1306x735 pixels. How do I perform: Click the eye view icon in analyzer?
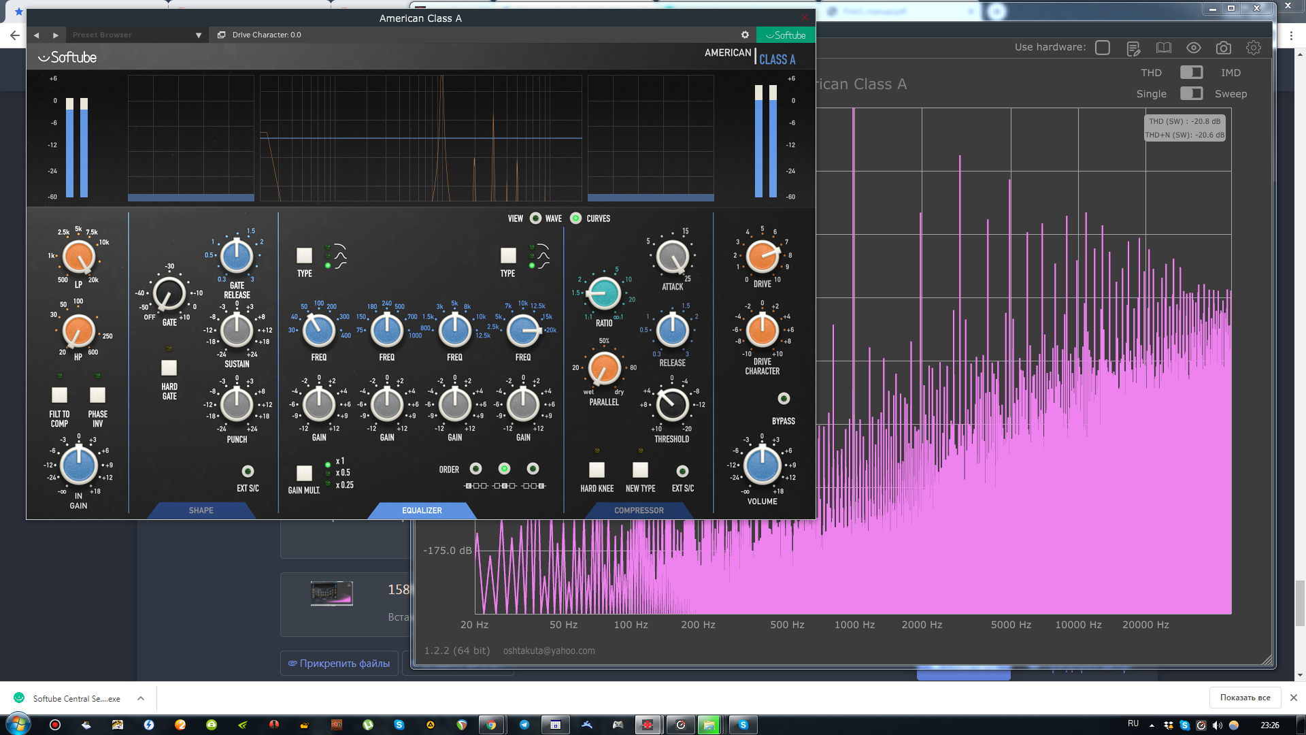pyautogui.click(x=1194, y=48)
